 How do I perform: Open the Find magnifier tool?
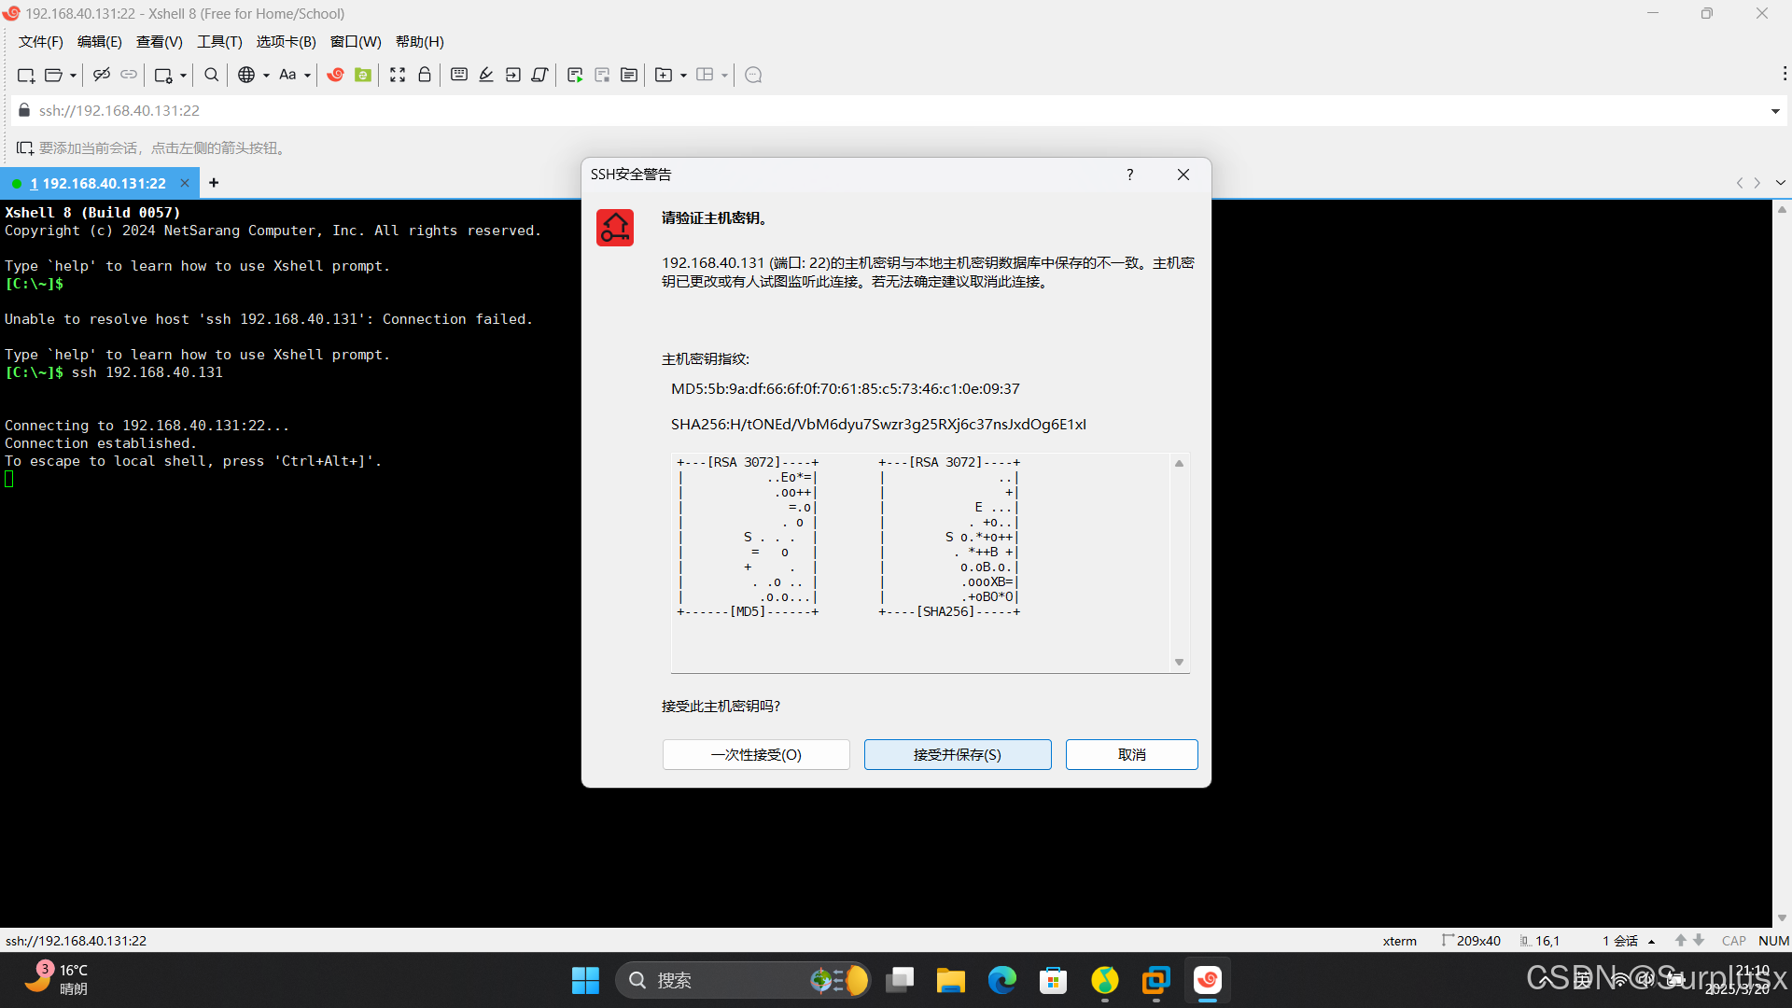[212, 75]
